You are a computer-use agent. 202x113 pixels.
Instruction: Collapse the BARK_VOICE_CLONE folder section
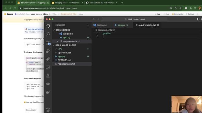[65, 45]
